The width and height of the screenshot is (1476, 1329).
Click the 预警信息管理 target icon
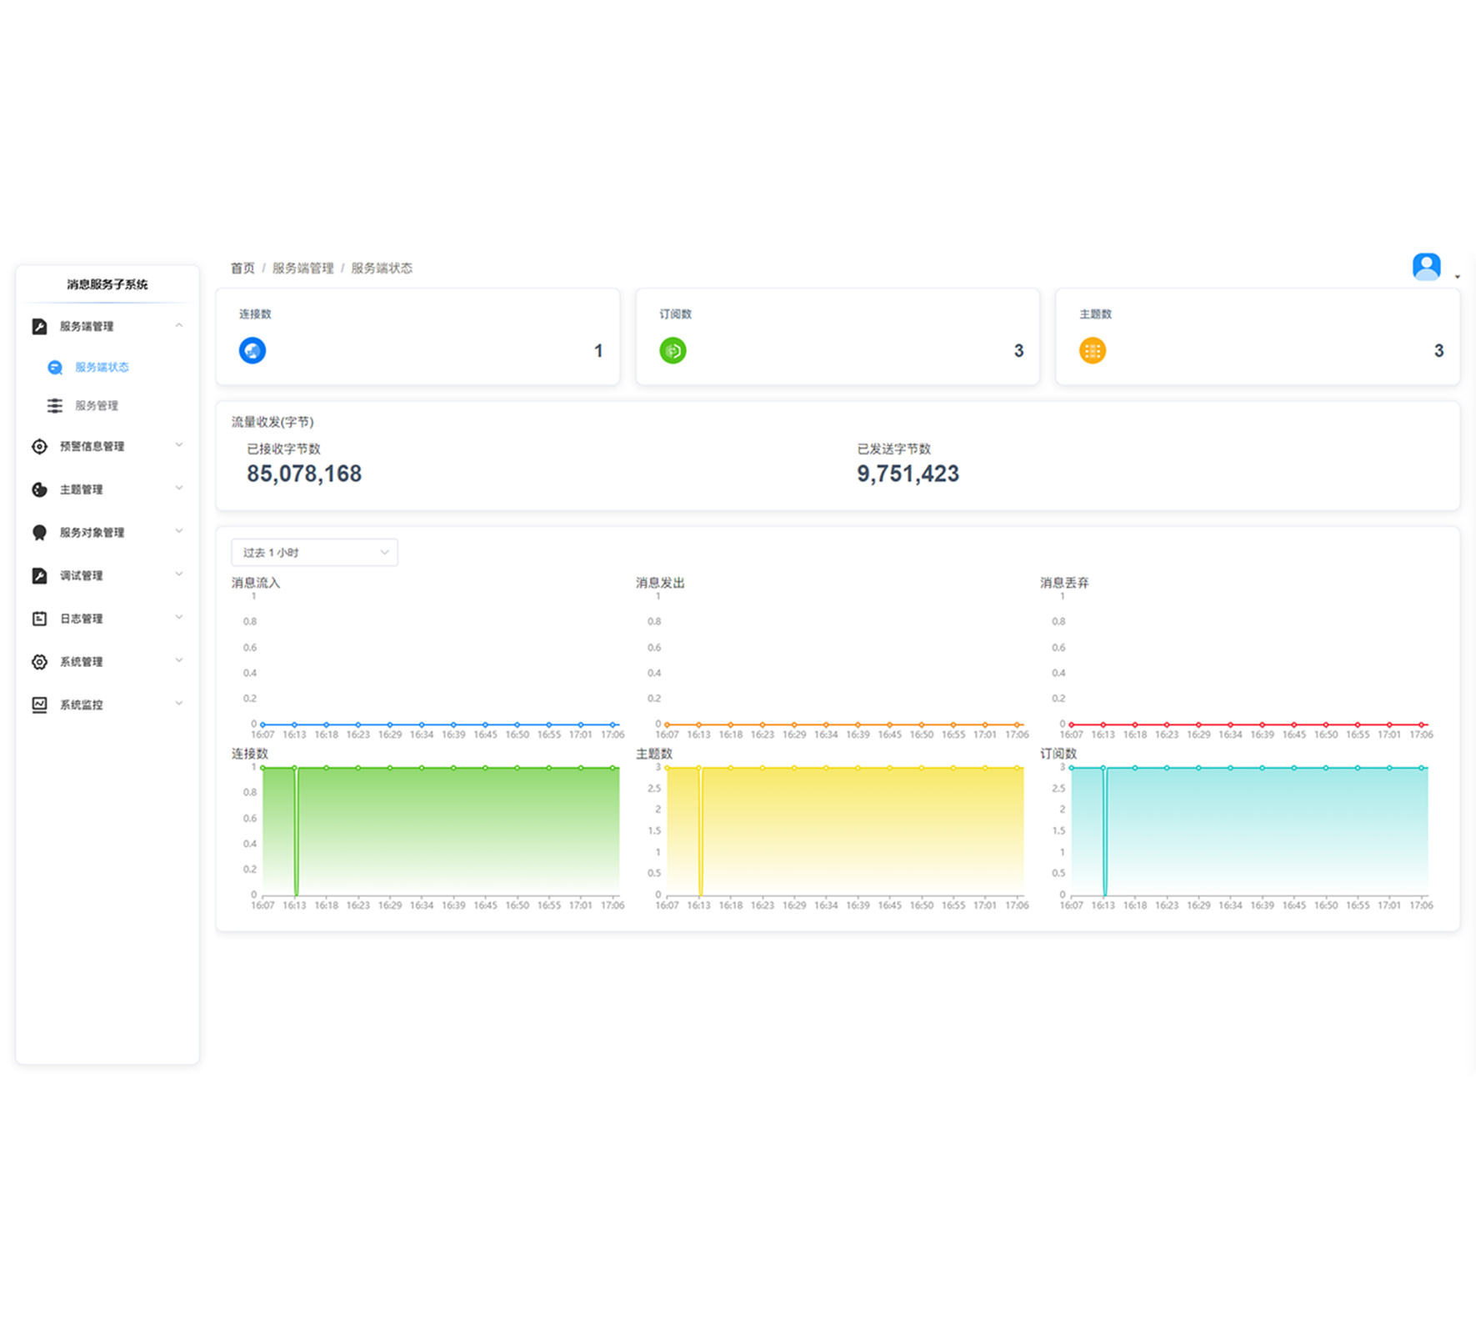click(39, 446)
